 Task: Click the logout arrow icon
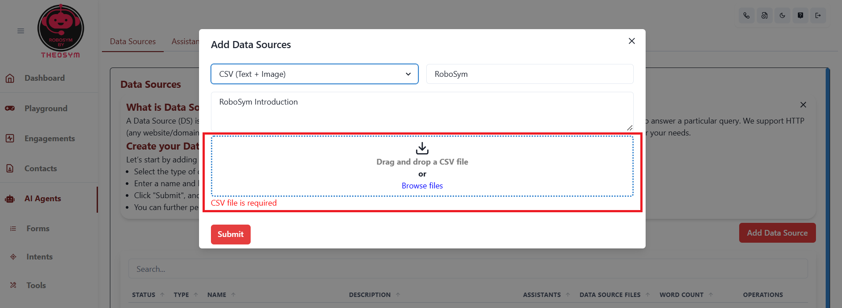tap(818, 15)
